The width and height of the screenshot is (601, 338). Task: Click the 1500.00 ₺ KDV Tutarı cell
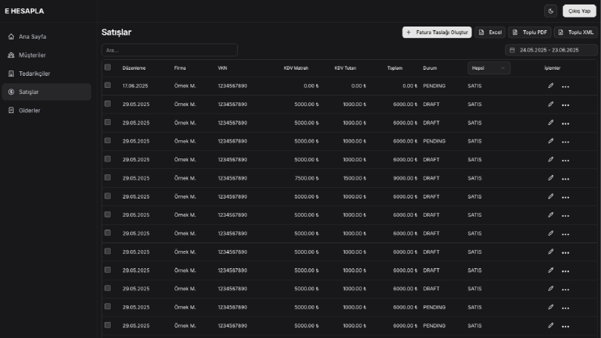pos(355,178)
